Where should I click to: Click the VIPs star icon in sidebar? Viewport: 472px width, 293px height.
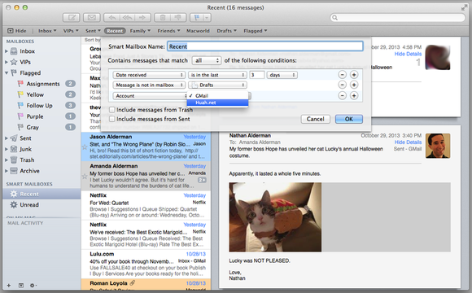coord(14,62)
